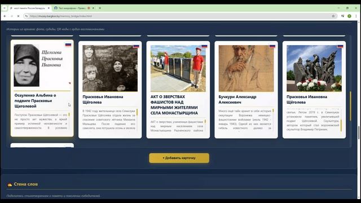Screen dimensions: 361x203
Task: Open the monument photo with flowers
Action: point(314,68)
